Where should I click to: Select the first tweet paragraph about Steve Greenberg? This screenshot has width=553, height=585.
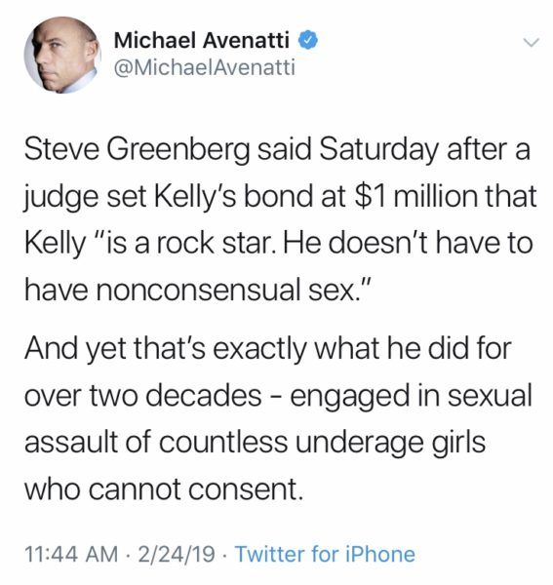(280, 219)
